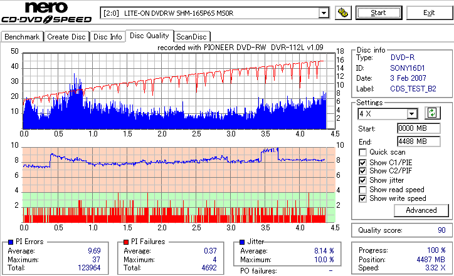This screenshot has width=454, height=276.
Task: Click the blue PI Errors legend square
Action: click(11, 242)
